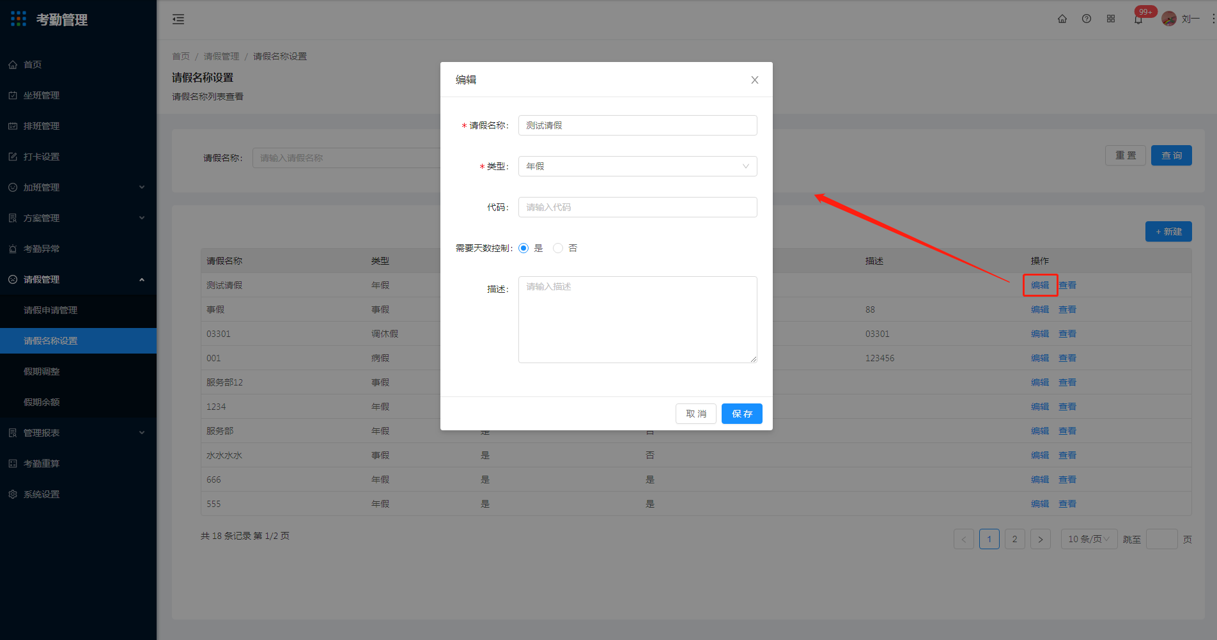Select 否 for 需要天数控制

(558, 248)
